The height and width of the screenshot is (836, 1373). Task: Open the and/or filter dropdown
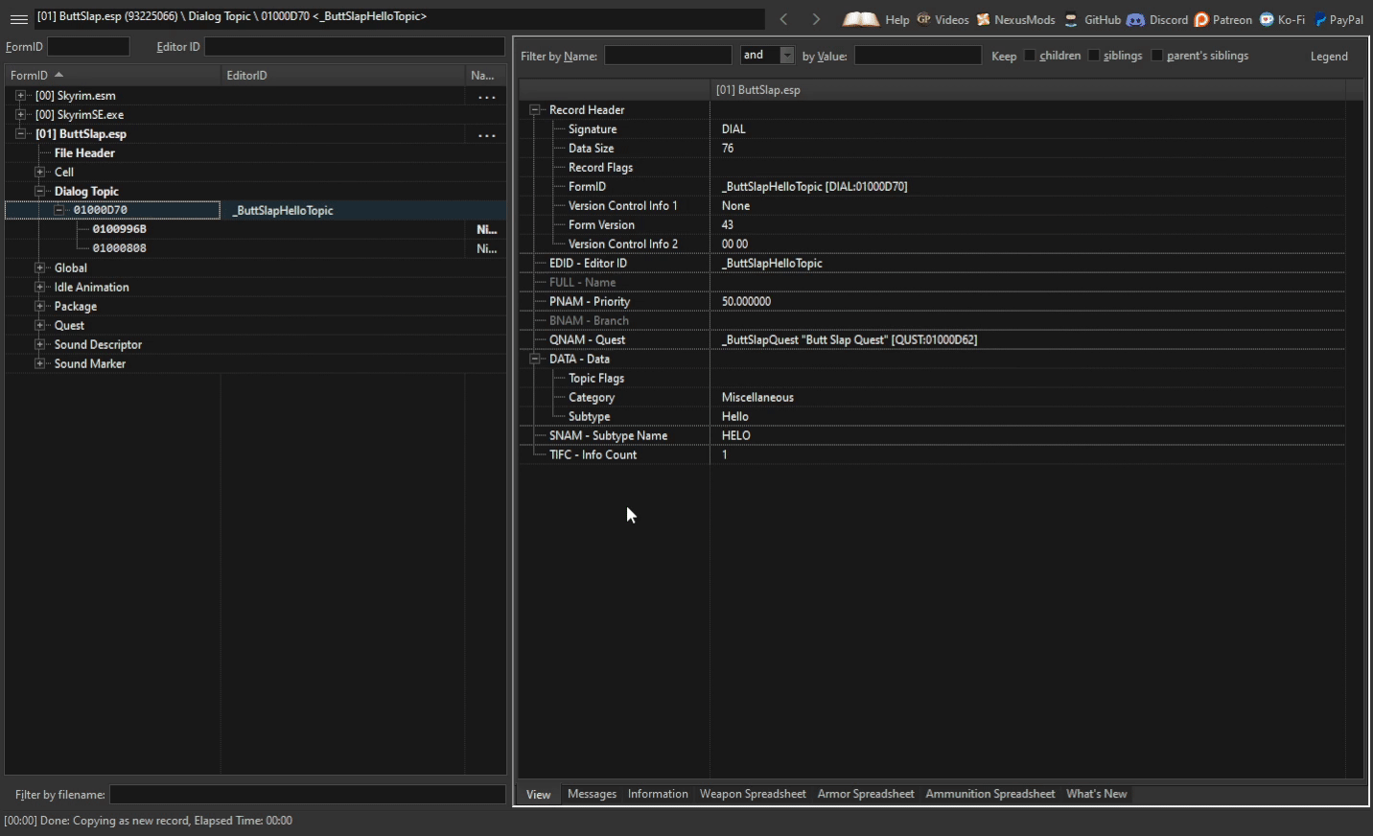coord(786,55)
